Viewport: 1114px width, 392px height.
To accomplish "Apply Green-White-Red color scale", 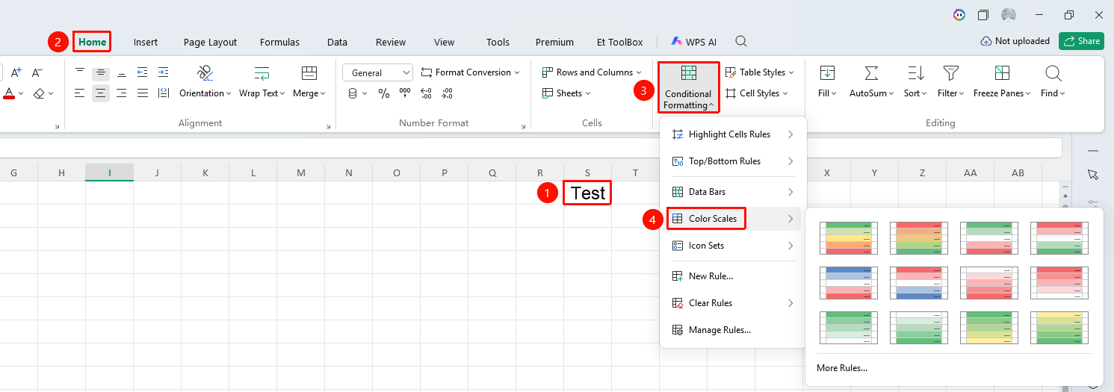I will [989, 238].
